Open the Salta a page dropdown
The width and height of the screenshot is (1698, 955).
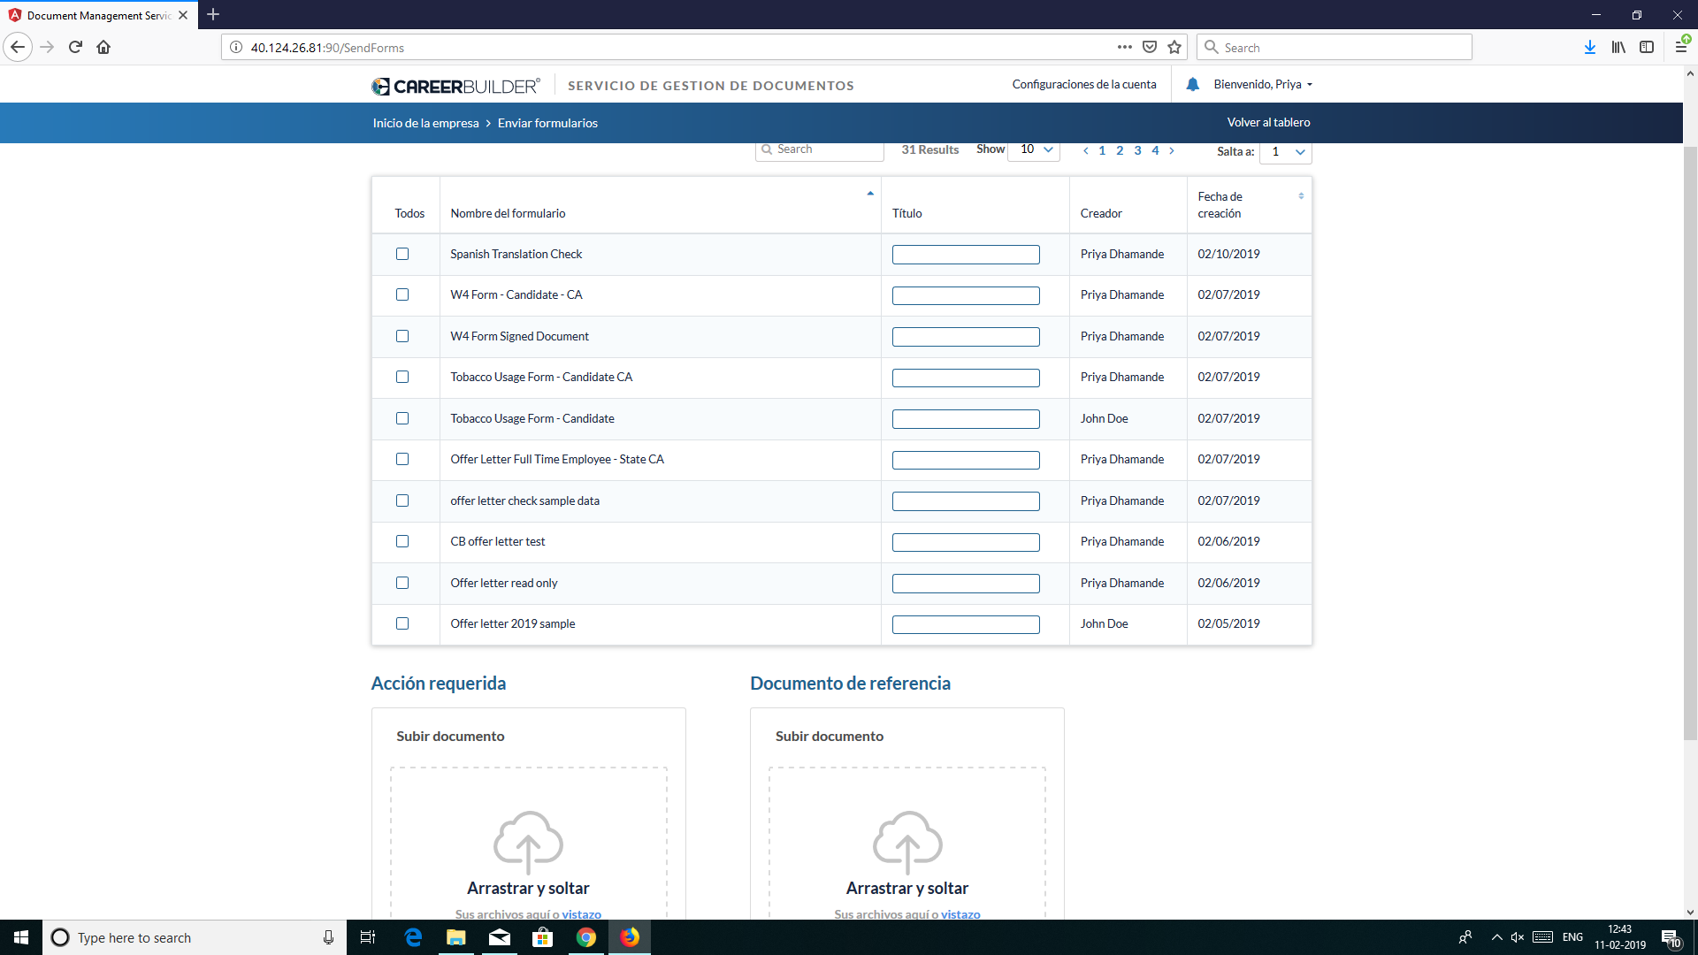click(1286, 152)
